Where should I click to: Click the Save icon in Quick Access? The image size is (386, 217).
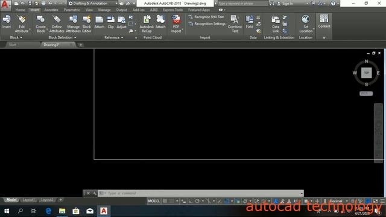tap(30, 4)
